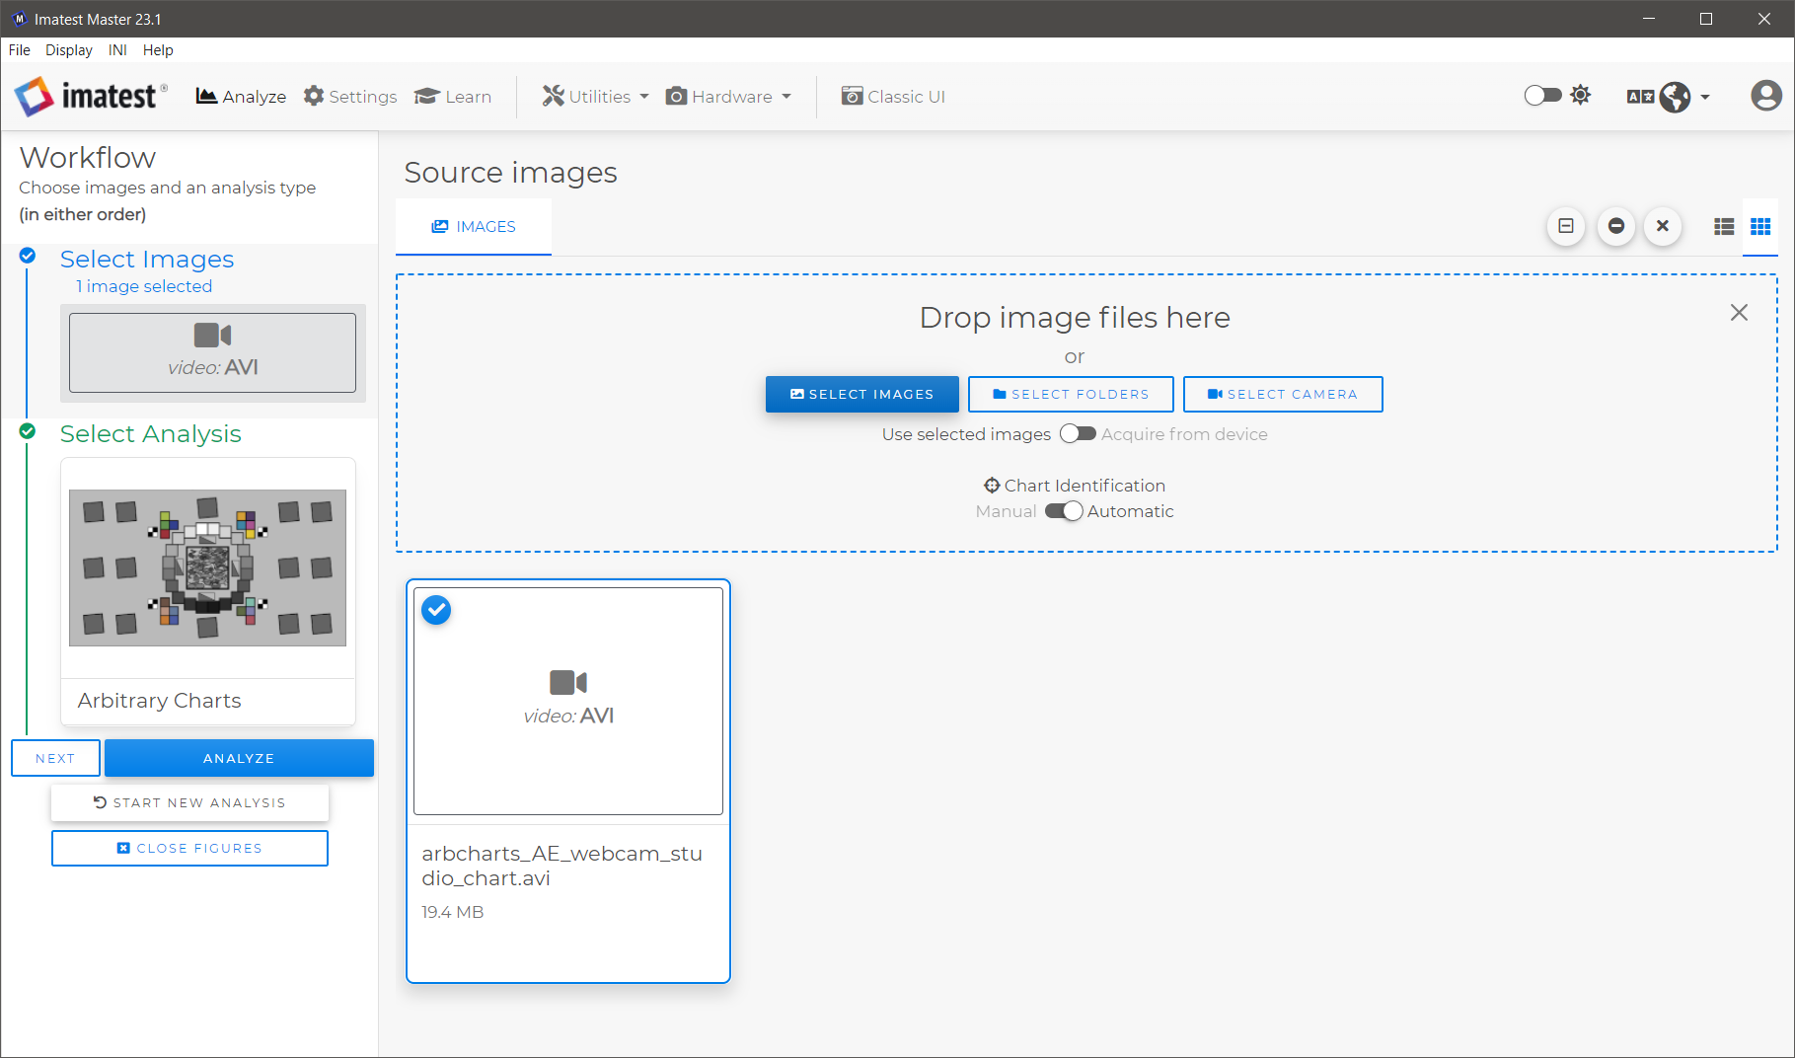1795x1058 pixels.
Task: Toggle Acquire from device switch
Action: tap(1078, 434)
